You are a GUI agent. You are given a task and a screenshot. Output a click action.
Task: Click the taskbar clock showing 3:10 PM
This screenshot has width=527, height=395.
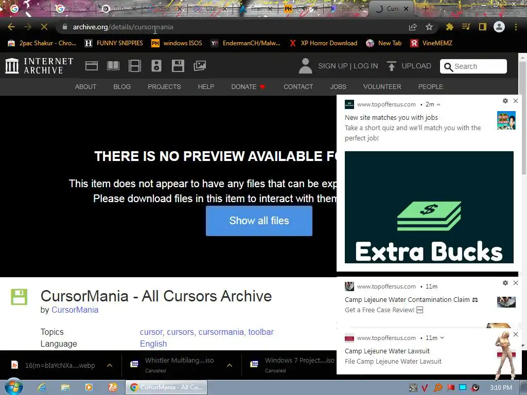(501, 388)
